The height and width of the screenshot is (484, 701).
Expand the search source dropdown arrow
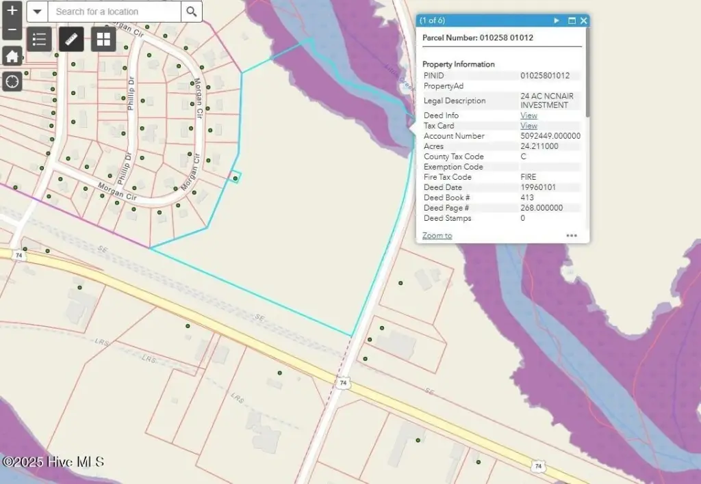coord(37,12)
